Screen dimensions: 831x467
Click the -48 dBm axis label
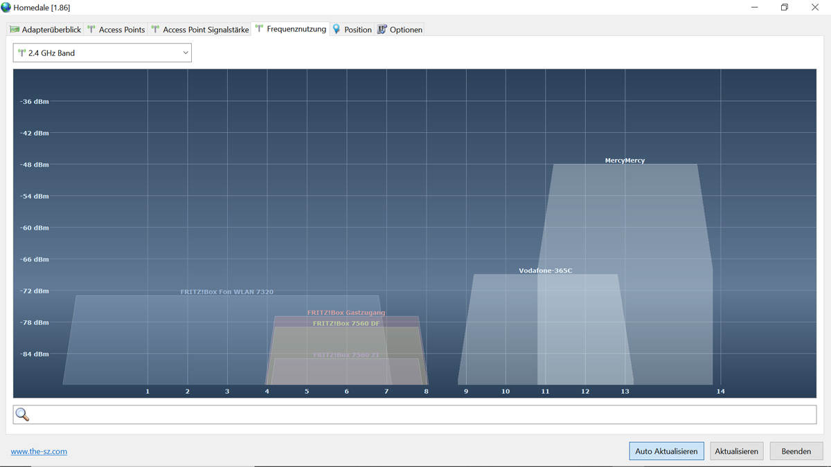(35, 165)
